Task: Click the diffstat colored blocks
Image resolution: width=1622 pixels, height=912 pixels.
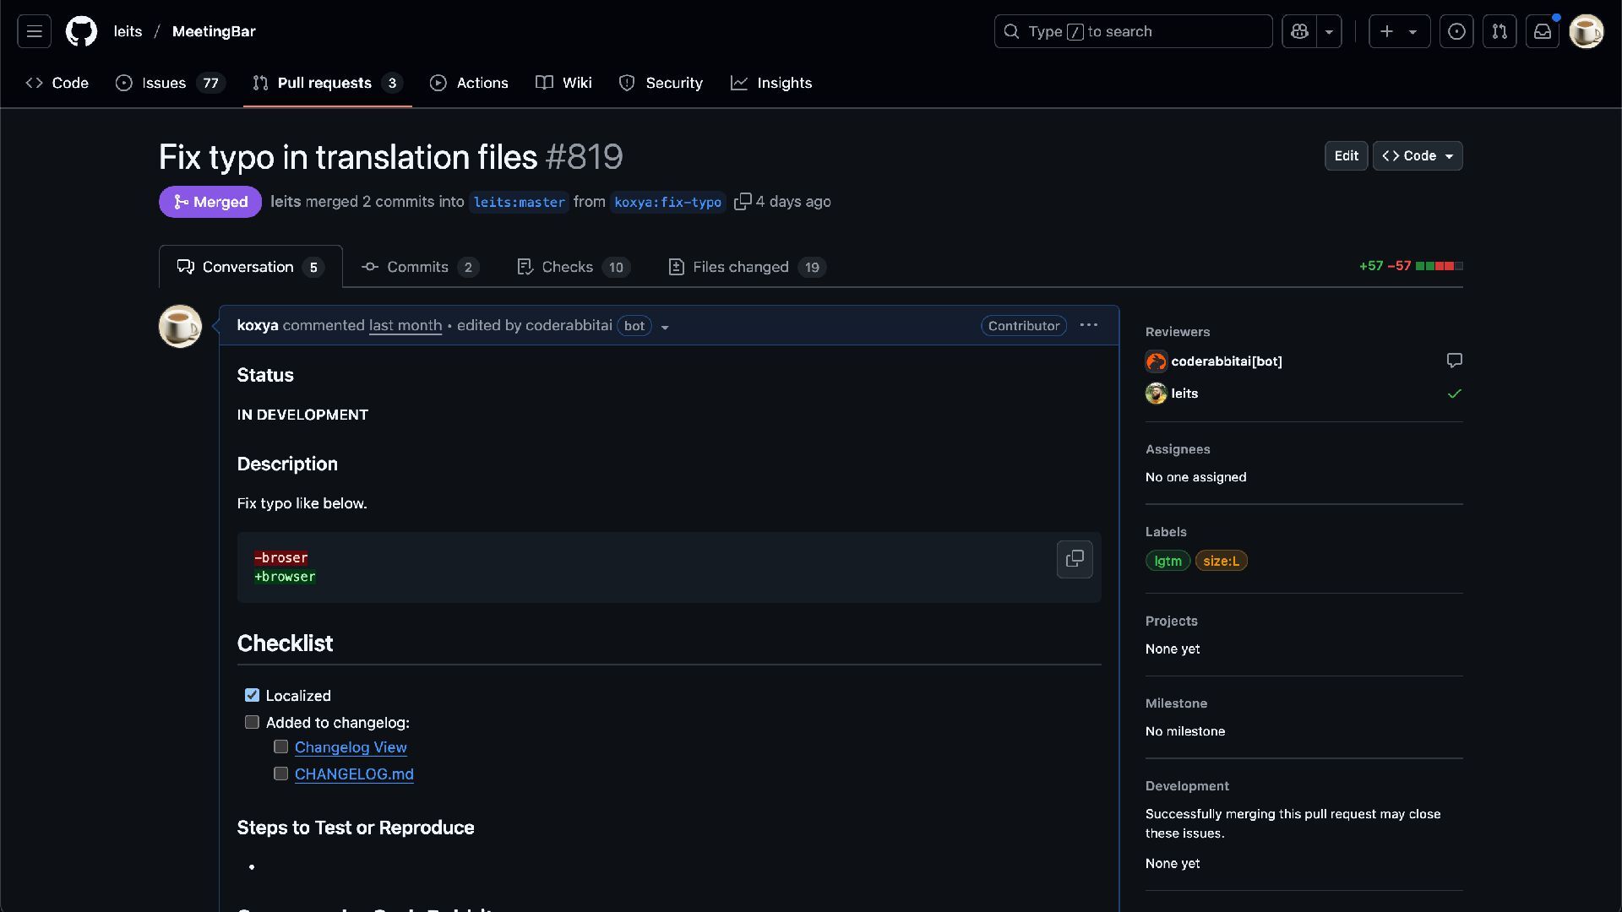Action: 1440,266
